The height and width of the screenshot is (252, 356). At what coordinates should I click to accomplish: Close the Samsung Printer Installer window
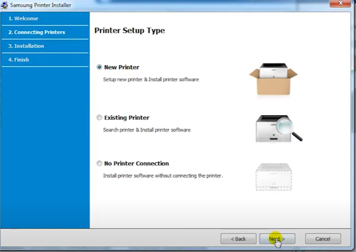coord(340,3)
